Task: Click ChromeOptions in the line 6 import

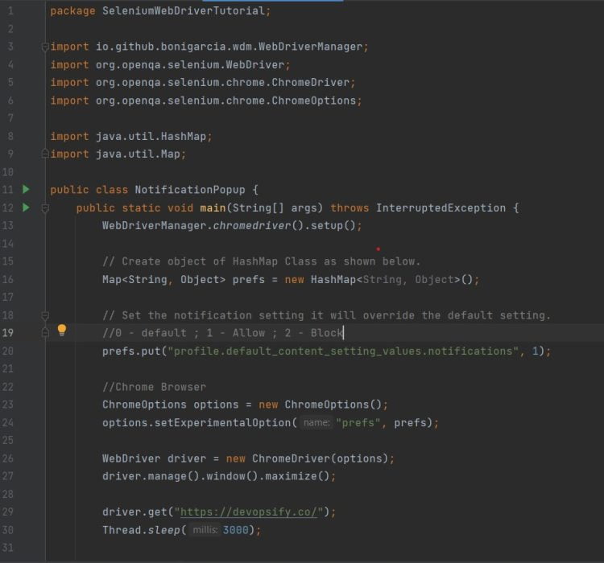Action: [313, 101]
